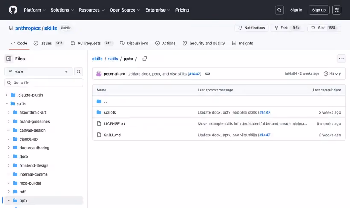The image size is (350, 208).
Task: Open pull request #1447 in commit header
Action: point(194,74)
